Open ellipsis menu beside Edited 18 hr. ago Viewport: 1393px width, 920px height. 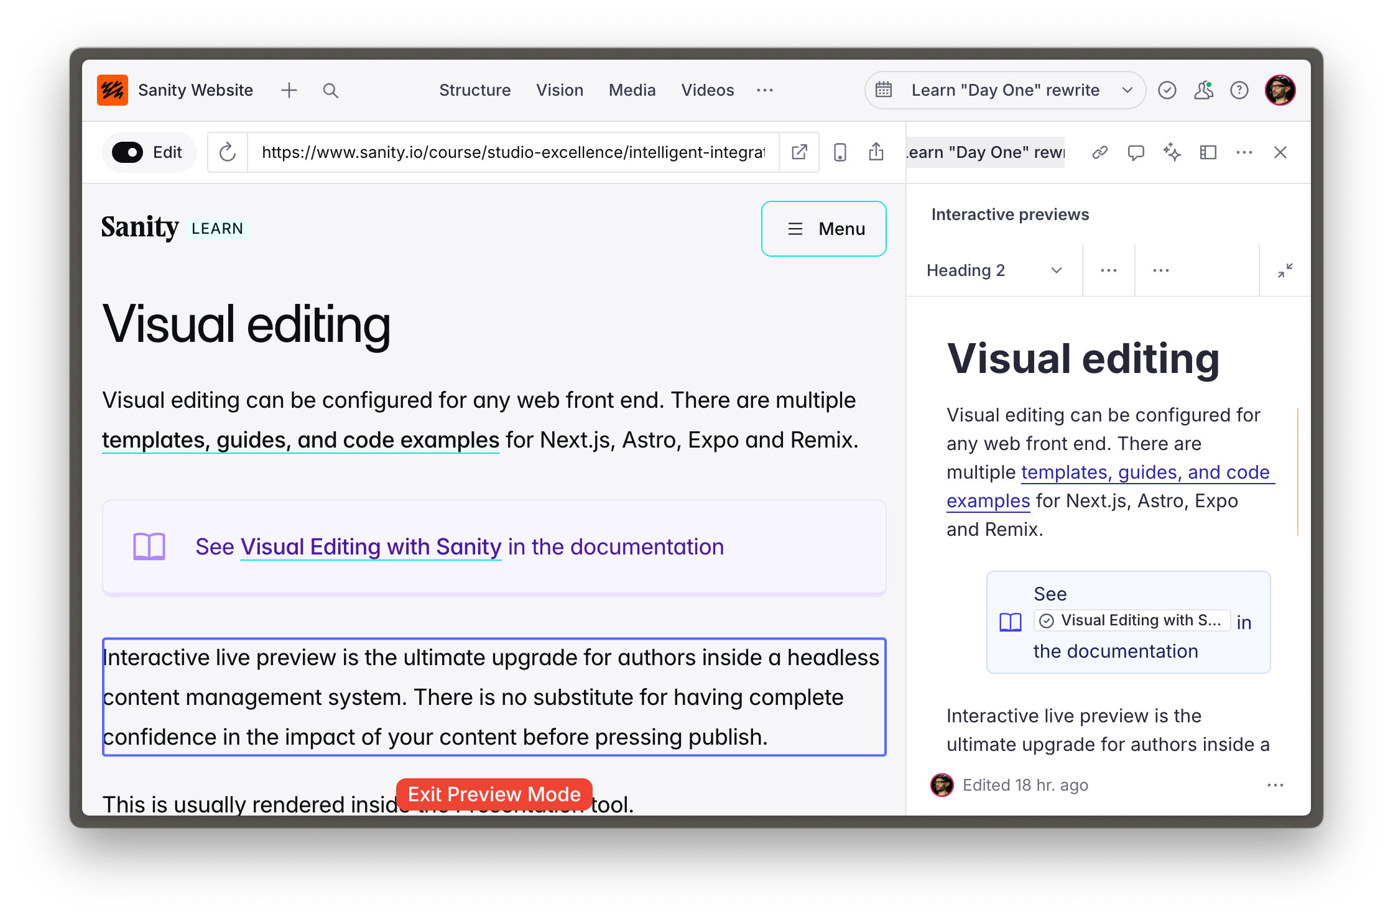pyautogui.click(x=1275, y=785)
